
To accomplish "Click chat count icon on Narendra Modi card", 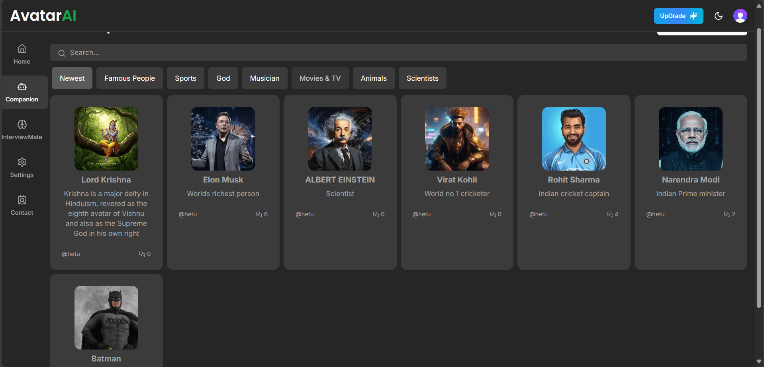I will point(727,214).
